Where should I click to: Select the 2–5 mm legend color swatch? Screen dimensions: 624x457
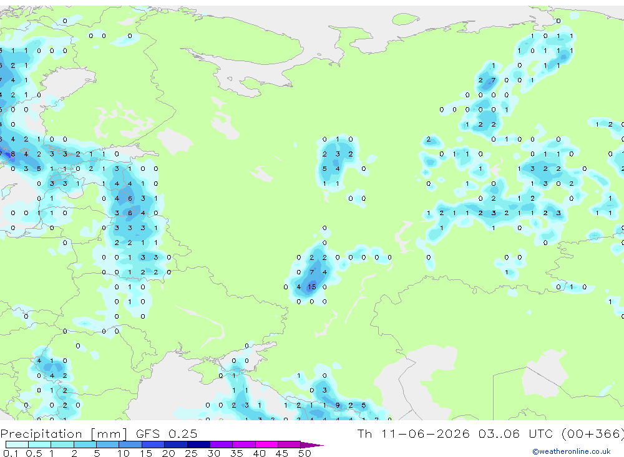pos(85,445)
